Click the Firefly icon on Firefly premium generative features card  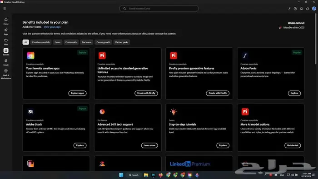(174, 55)
